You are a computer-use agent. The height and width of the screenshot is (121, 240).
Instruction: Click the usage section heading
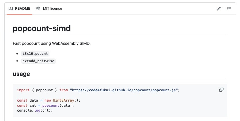(21, 74)
